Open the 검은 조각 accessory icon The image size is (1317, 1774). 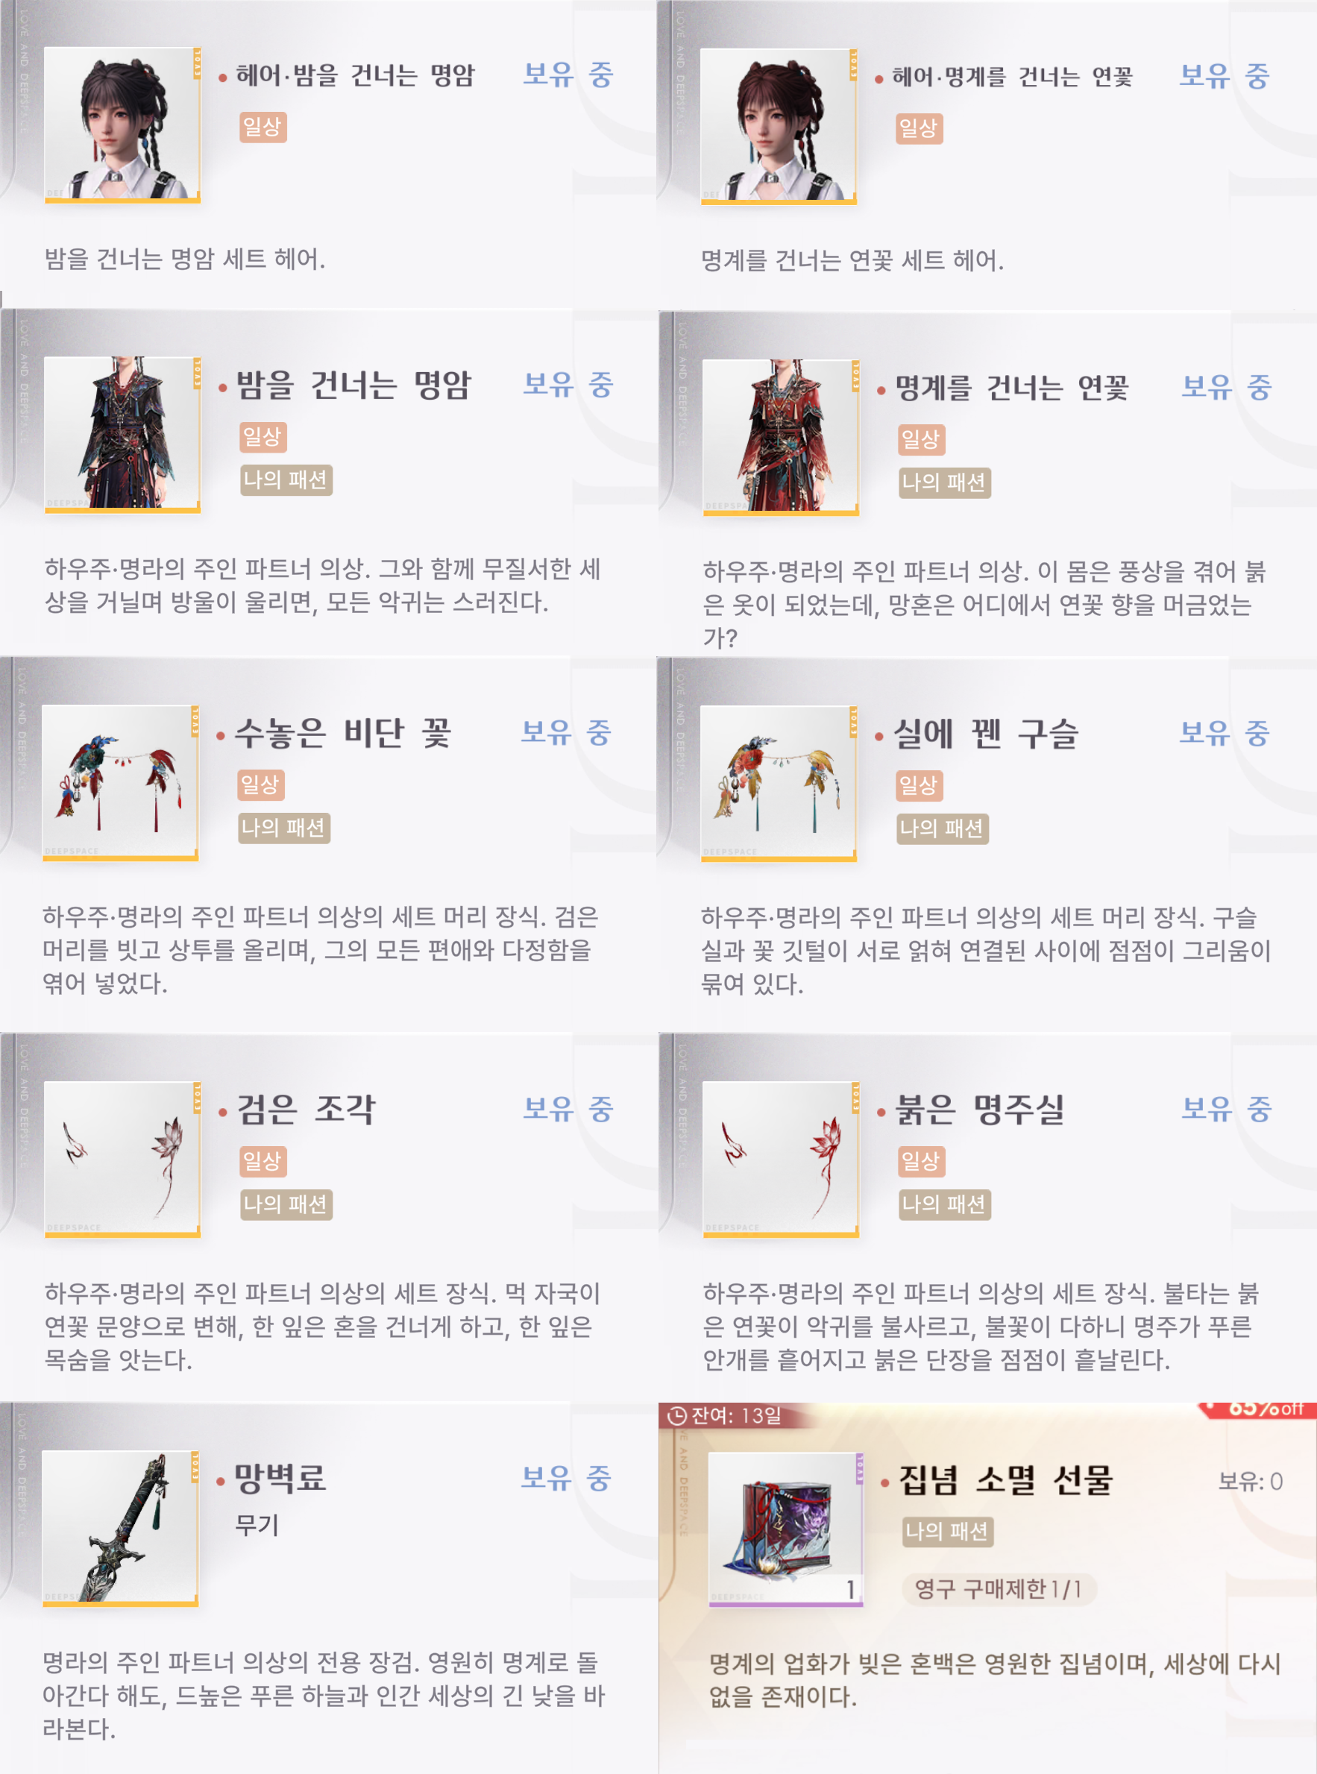coord(122,1159)
